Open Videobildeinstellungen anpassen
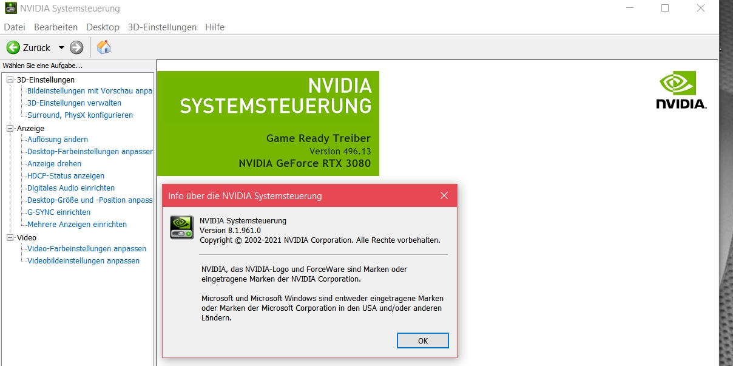Image resolution: width=733 pixels, height=366 pixels. coord(83,261)
